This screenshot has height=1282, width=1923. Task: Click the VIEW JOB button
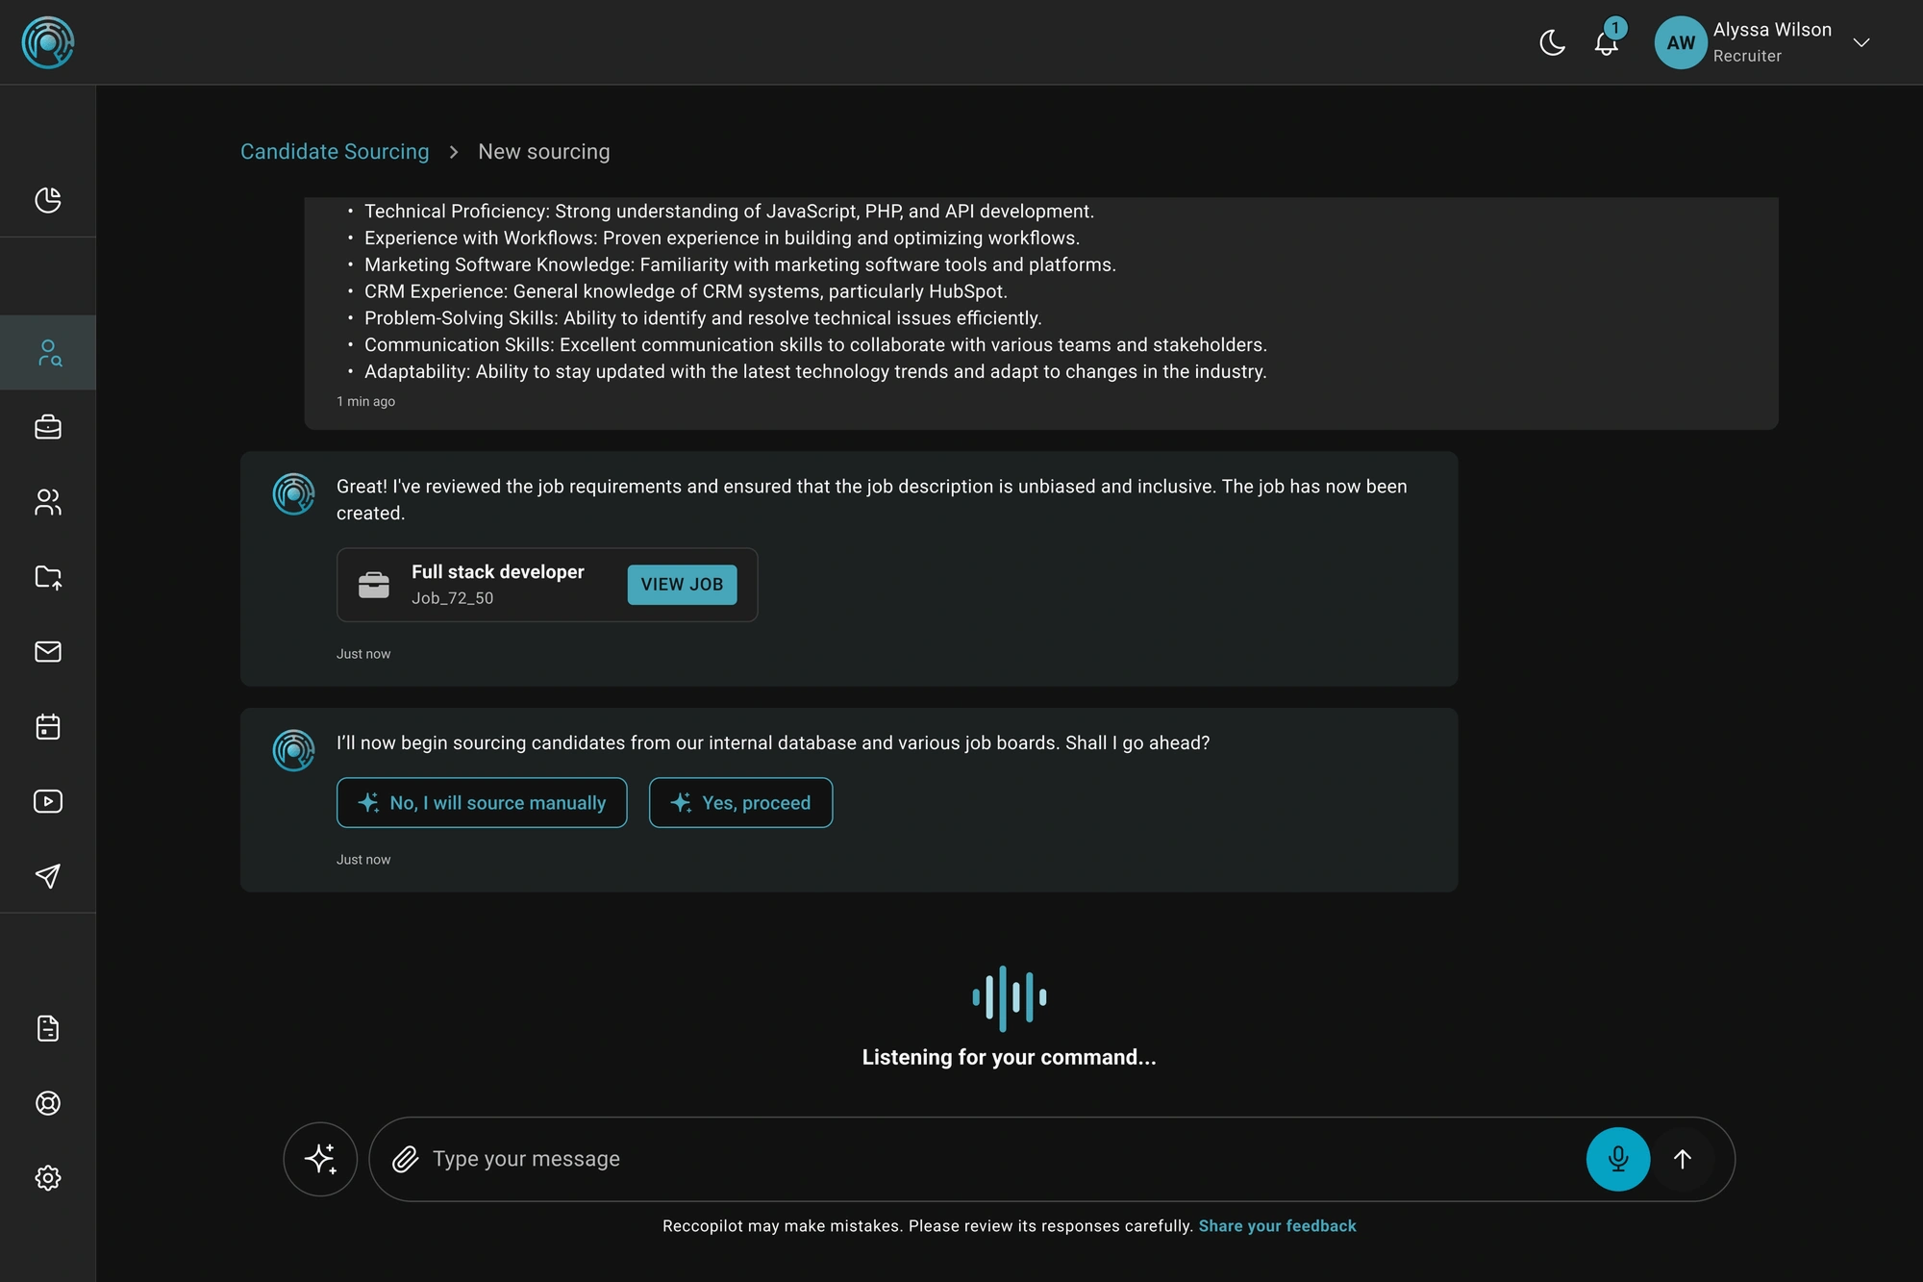point(682,584)
